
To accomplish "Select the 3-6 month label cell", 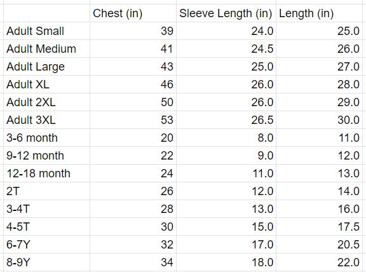I will click(46, 138).
